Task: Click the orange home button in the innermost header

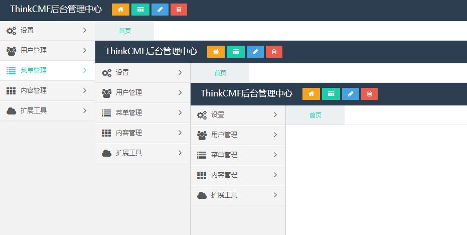Action: pos(311,94)
